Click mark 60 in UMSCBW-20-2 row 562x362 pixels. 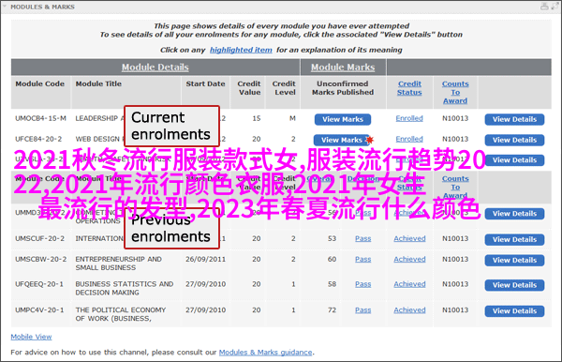click(332, 259)
